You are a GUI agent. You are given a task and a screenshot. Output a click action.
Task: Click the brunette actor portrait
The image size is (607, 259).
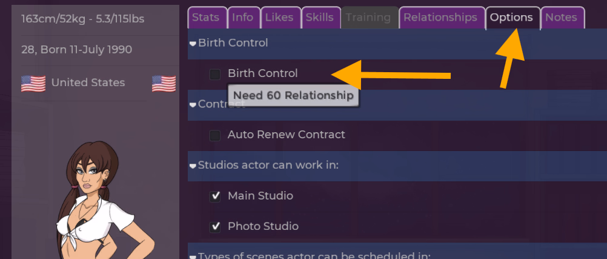(x=97, y=200)
